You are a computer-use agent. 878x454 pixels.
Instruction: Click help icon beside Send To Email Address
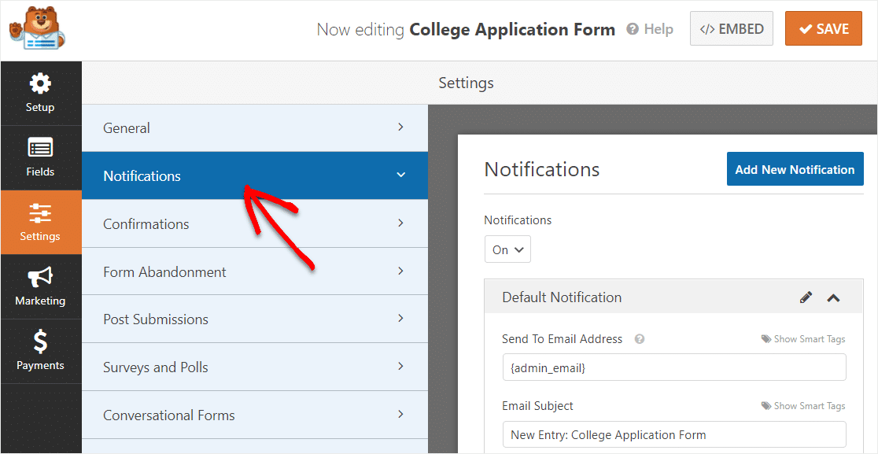pos(640,339)
